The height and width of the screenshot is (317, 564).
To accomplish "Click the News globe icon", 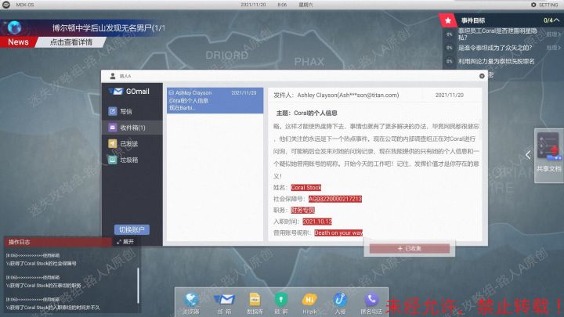I will [14, 27].
